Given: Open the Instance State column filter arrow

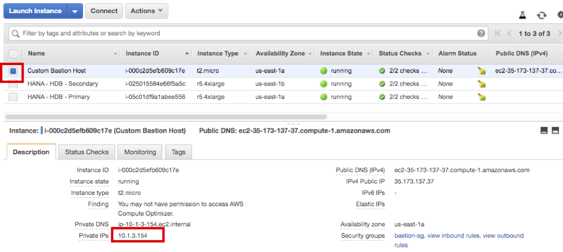Looking at the screenshot, I should 368,54.
